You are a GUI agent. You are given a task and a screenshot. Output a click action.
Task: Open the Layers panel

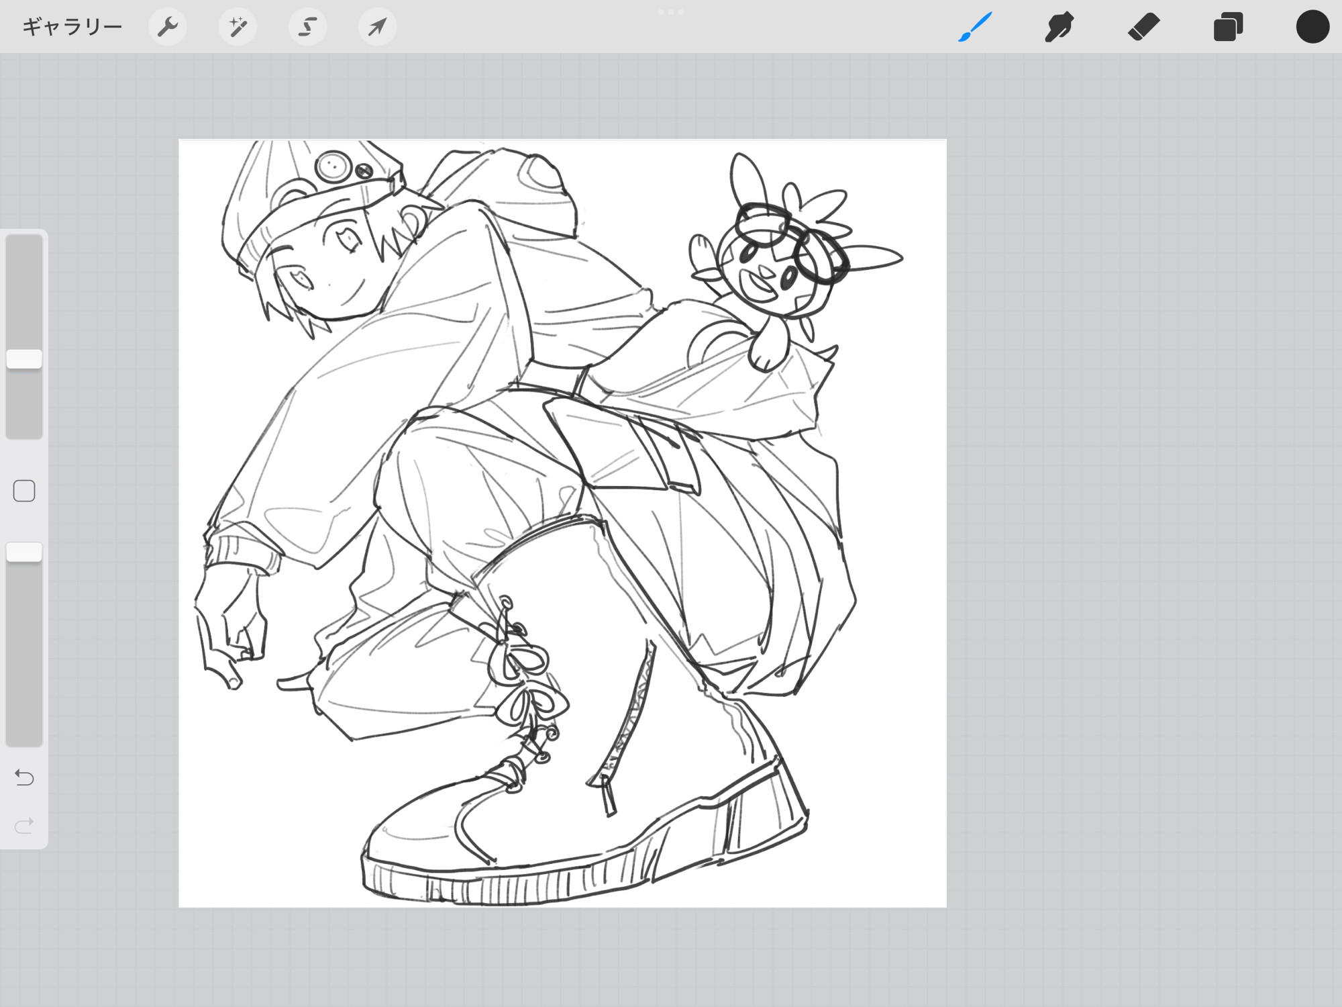(1228, 27)
